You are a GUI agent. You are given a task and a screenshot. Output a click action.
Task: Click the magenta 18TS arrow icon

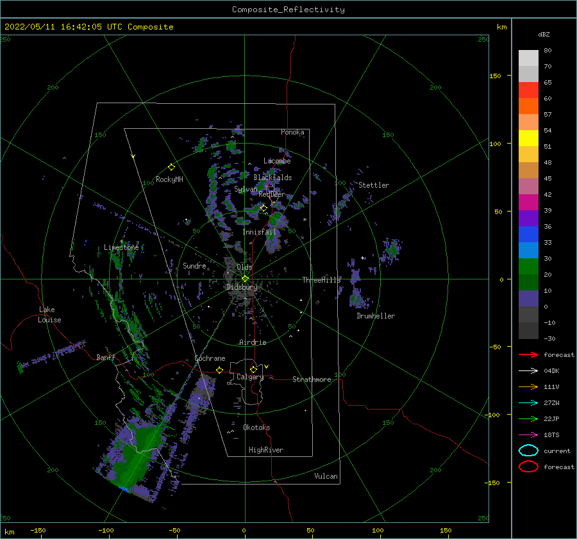coord(528,435)
